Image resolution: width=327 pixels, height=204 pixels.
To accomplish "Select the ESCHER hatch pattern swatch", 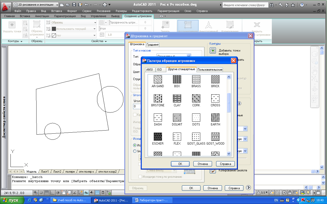I will 158,137.
